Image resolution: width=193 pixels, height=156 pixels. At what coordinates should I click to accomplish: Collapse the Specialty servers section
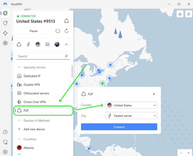19,67
